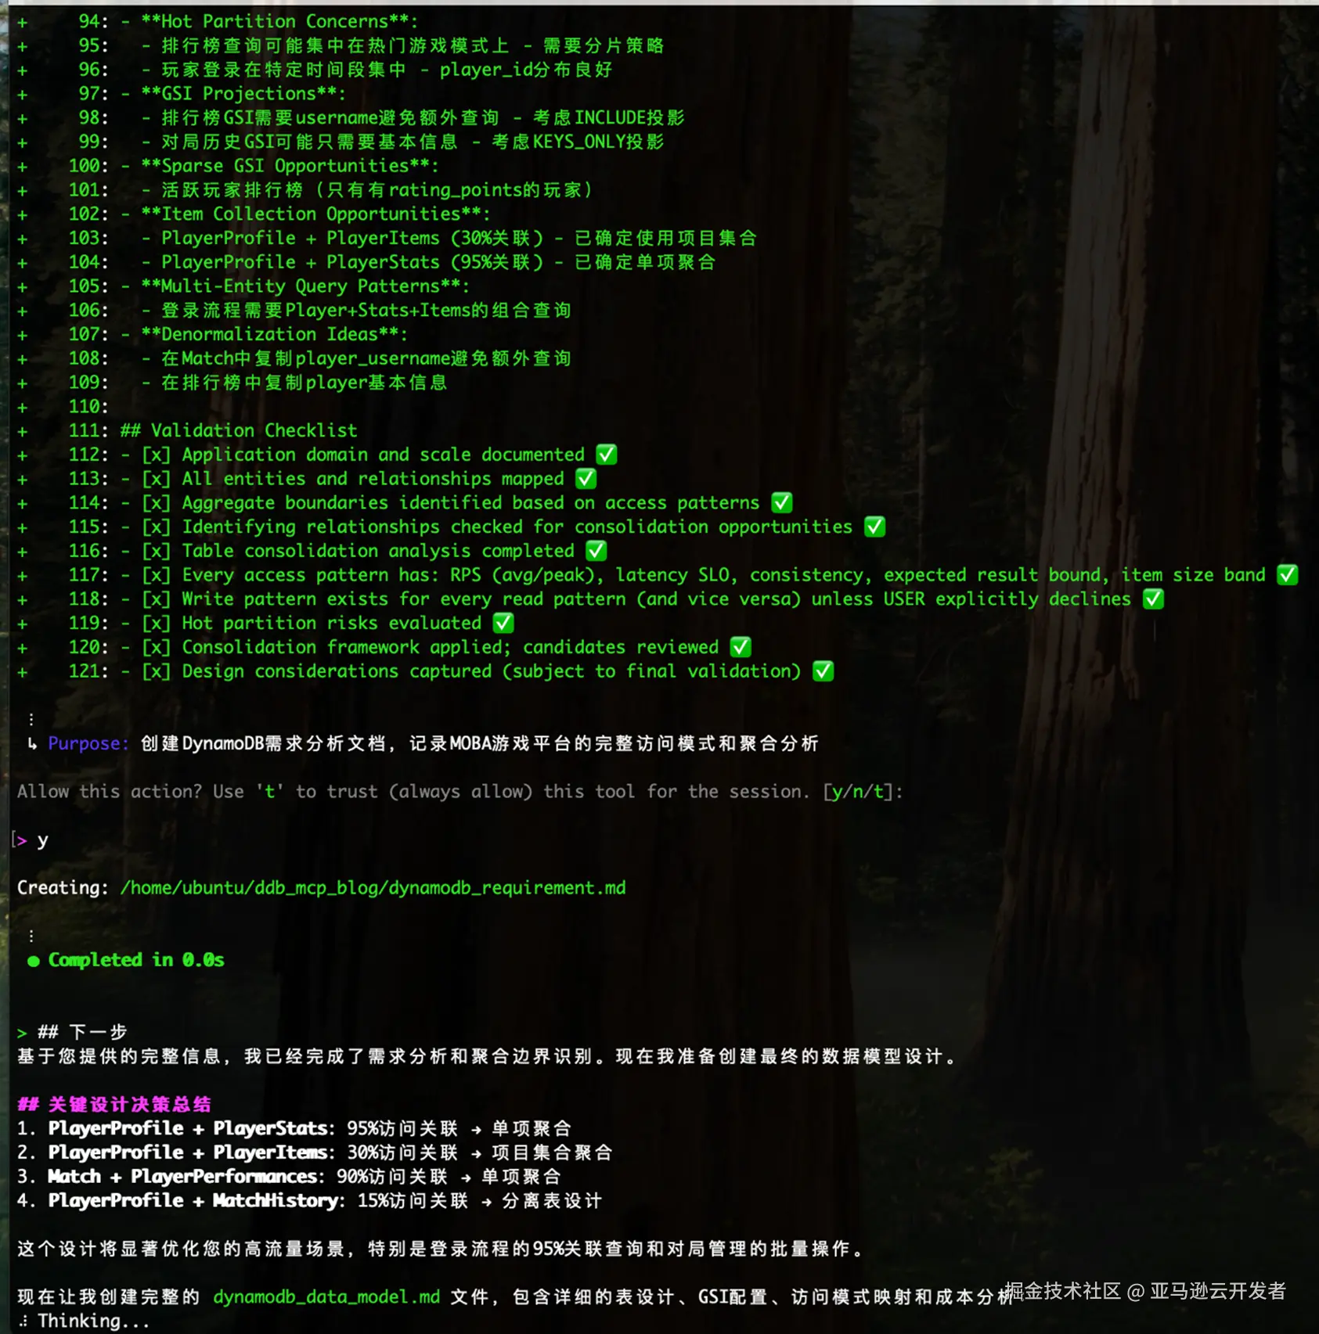
Task: Click checkmark emoji after Hot partition risks evaluated
Action: [503, 623]
